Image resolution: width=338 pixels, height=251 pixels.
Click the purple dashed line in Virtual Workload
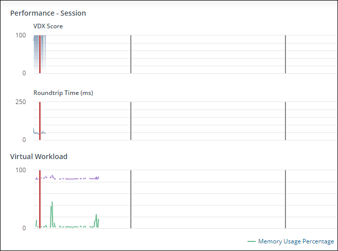[x=71, y=178]
